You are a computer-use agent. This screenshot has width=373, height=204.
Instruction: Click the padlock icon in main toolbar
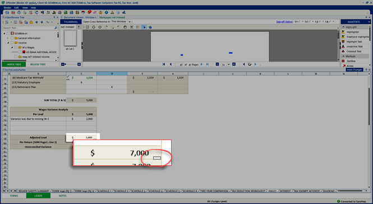[100, 12]
